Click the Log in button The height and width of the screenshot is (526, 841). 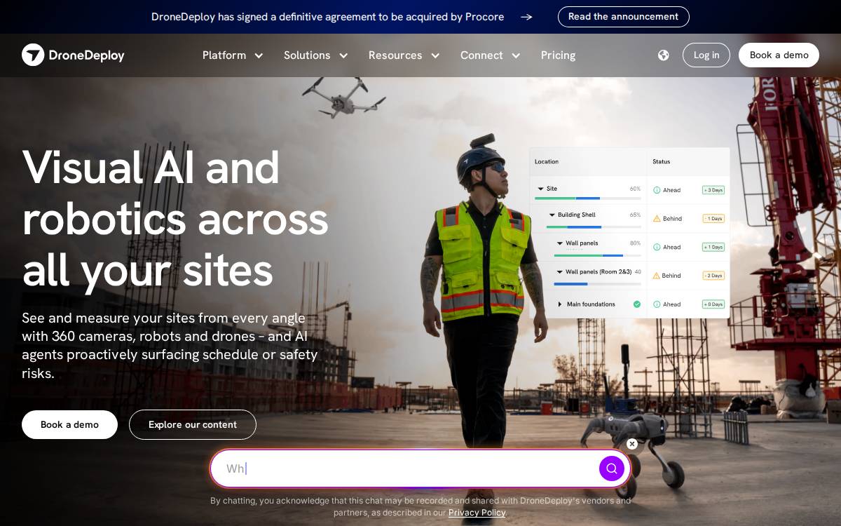pyautogui.click(x=706, y=55)
